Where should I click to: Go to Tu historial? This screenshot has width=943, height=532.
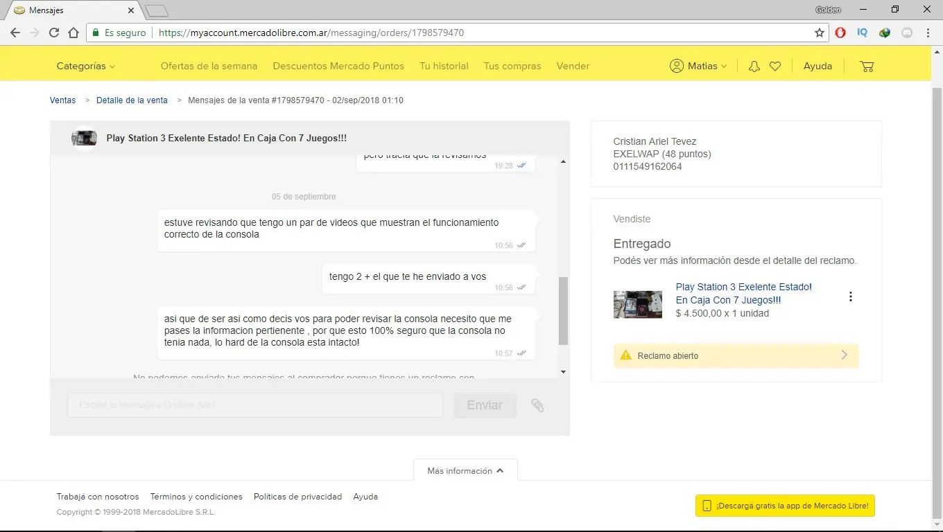444,66
